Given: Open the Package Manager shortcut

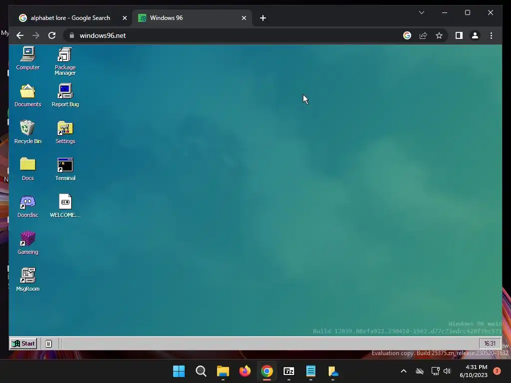Looking at the screenshot, I should pos(65,61).
